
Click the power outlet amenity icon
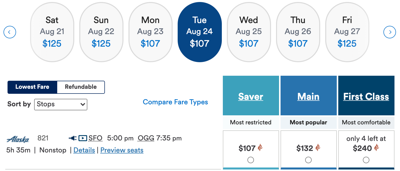tap(73, 138)
